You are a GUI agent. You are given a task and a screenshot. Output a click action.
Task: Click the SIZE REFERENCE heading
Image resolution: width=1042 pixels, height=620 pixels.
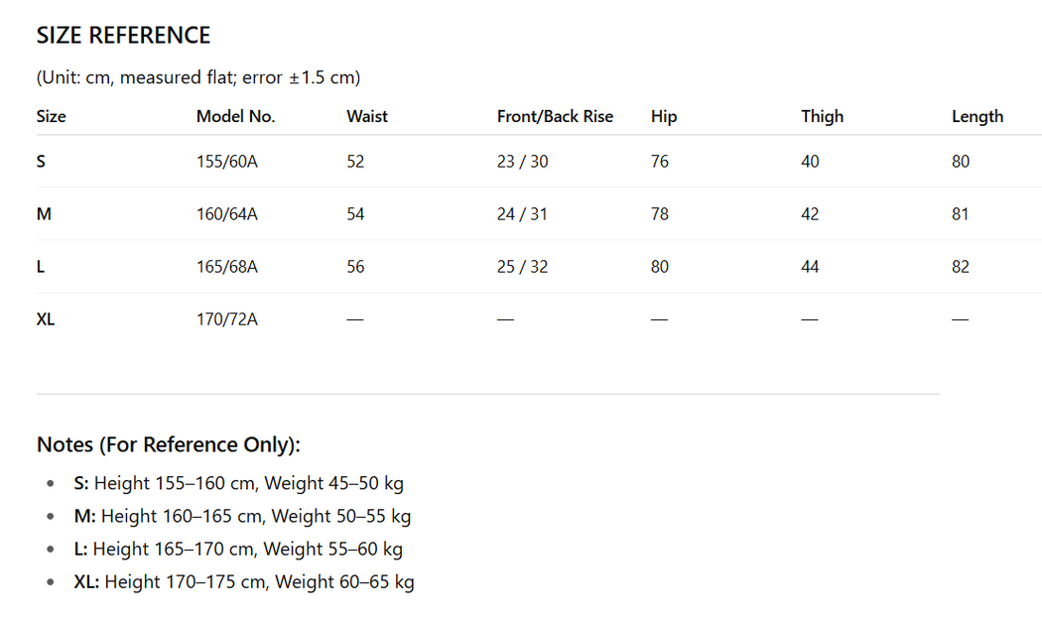(x=123, y=36)
